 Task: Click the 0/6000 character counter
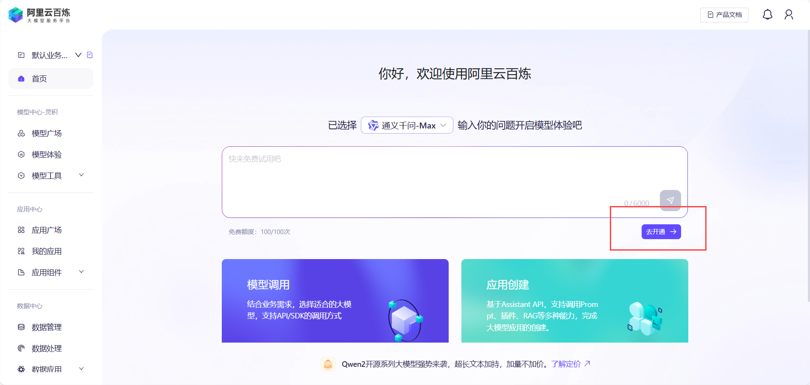637,203
